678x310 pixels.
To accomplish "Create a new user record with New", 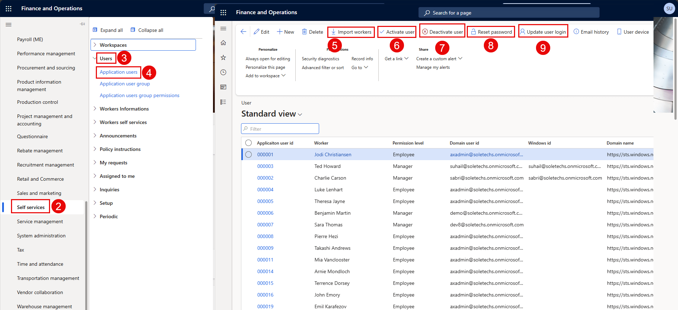I will pyautogui.click(x=285, y=32).
